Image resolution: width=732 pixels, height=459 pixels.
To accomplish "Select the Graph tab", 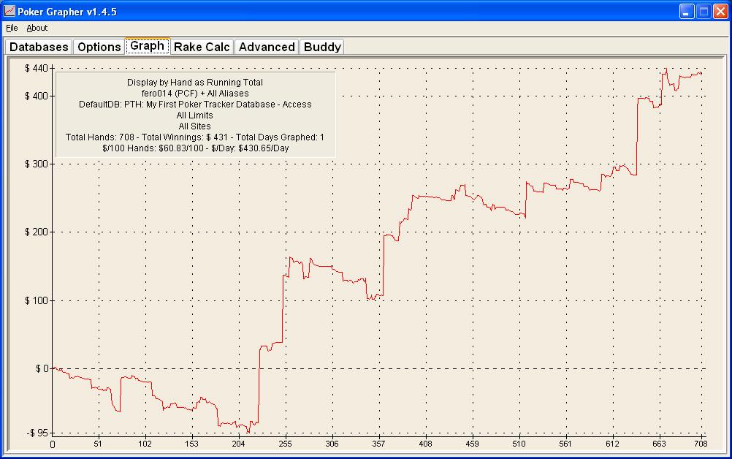I will (147, 46).
